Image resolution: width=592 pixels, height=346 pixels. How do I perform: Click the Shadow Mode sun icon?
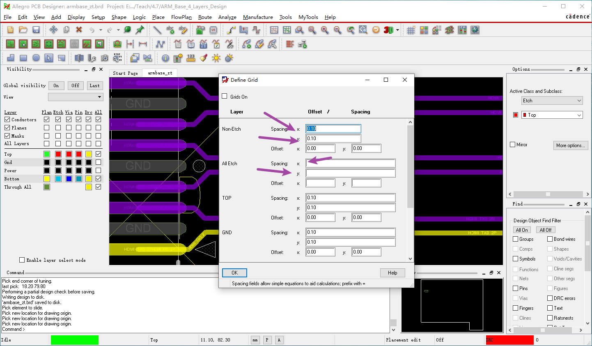click(x=216, y=58)
